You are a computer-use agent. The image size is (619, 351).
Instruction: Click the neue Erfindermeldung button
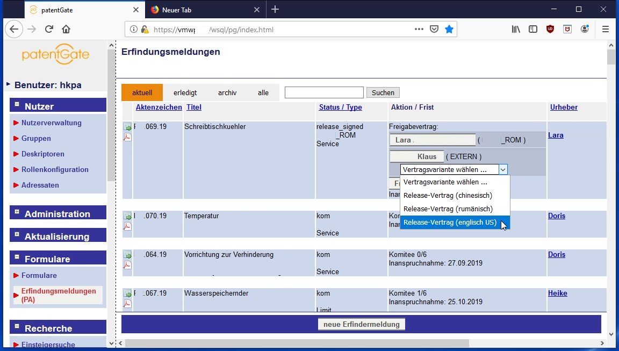(362, 325)
